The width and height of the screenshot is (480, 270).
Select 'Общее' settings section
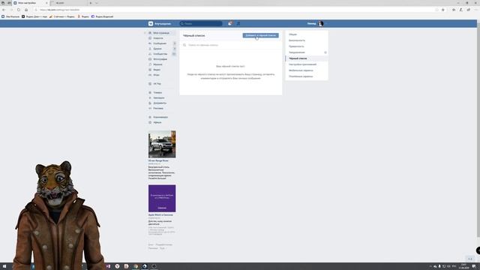(307, 34)
